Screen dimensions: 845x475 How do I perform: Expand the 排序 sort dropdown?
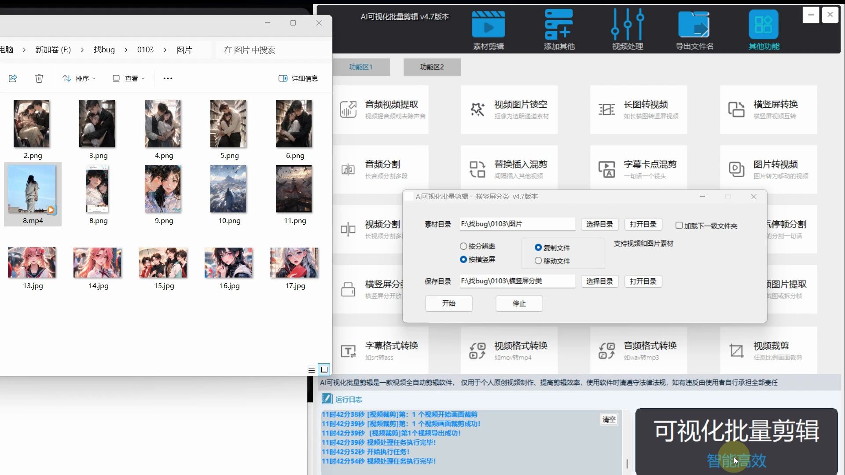point(79,78)
